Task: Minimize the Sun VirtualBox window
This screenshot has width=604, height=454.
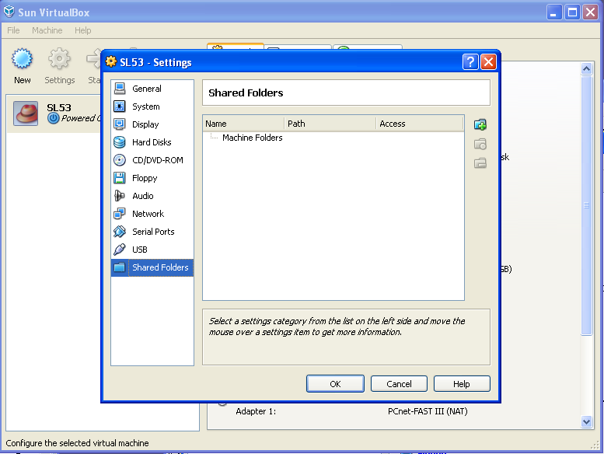Action: coord(554,12)
